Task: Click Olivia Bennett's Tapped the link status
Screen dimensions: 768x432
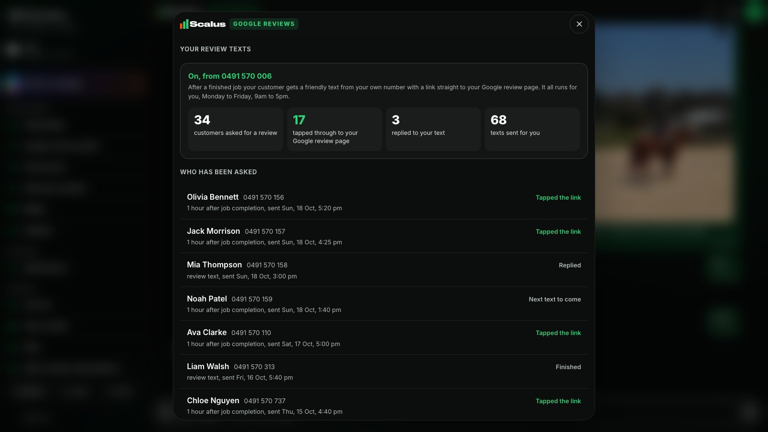Action: point(558,197)
